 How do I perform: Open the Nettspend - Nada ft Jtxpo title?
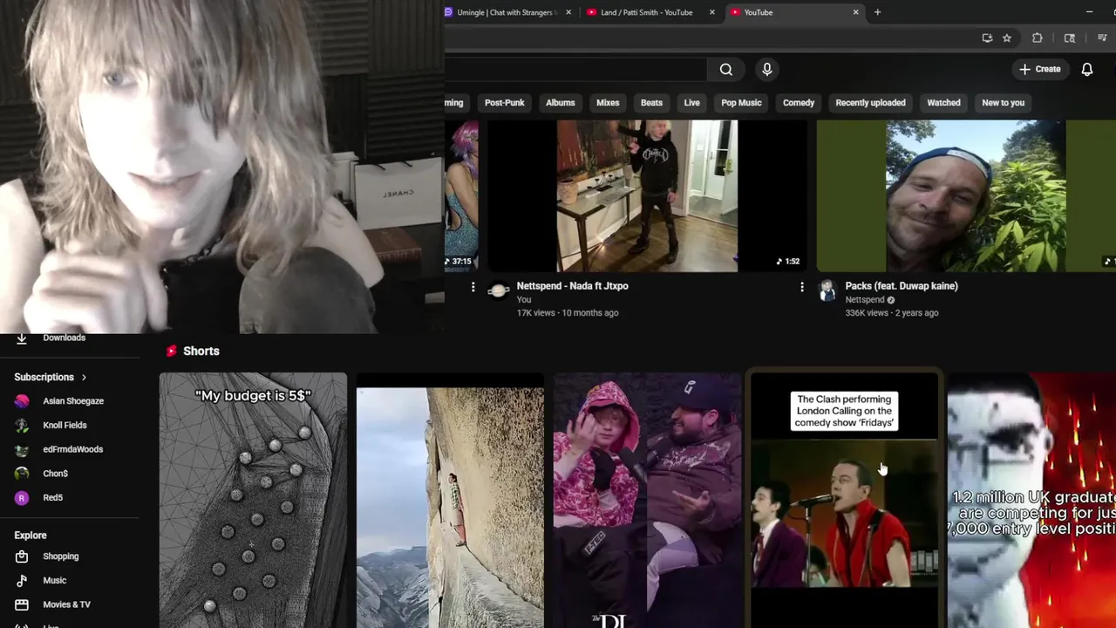coord(572,286)
